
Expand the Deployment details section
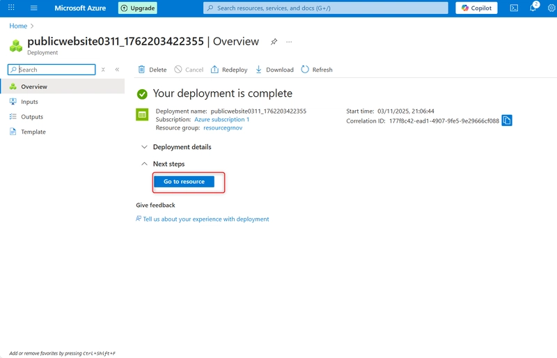(x=181, y=147)
